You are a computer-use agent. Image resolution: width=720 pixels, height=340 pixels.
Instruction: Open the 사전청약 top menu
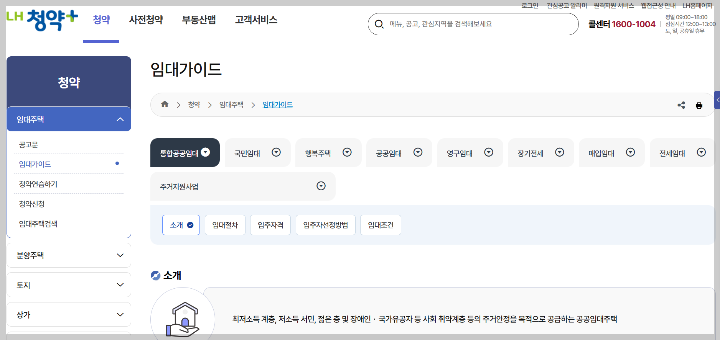(146, 20)
